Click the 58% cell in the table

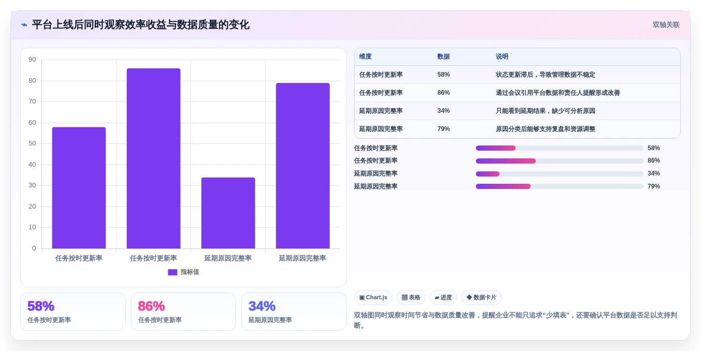444,75
